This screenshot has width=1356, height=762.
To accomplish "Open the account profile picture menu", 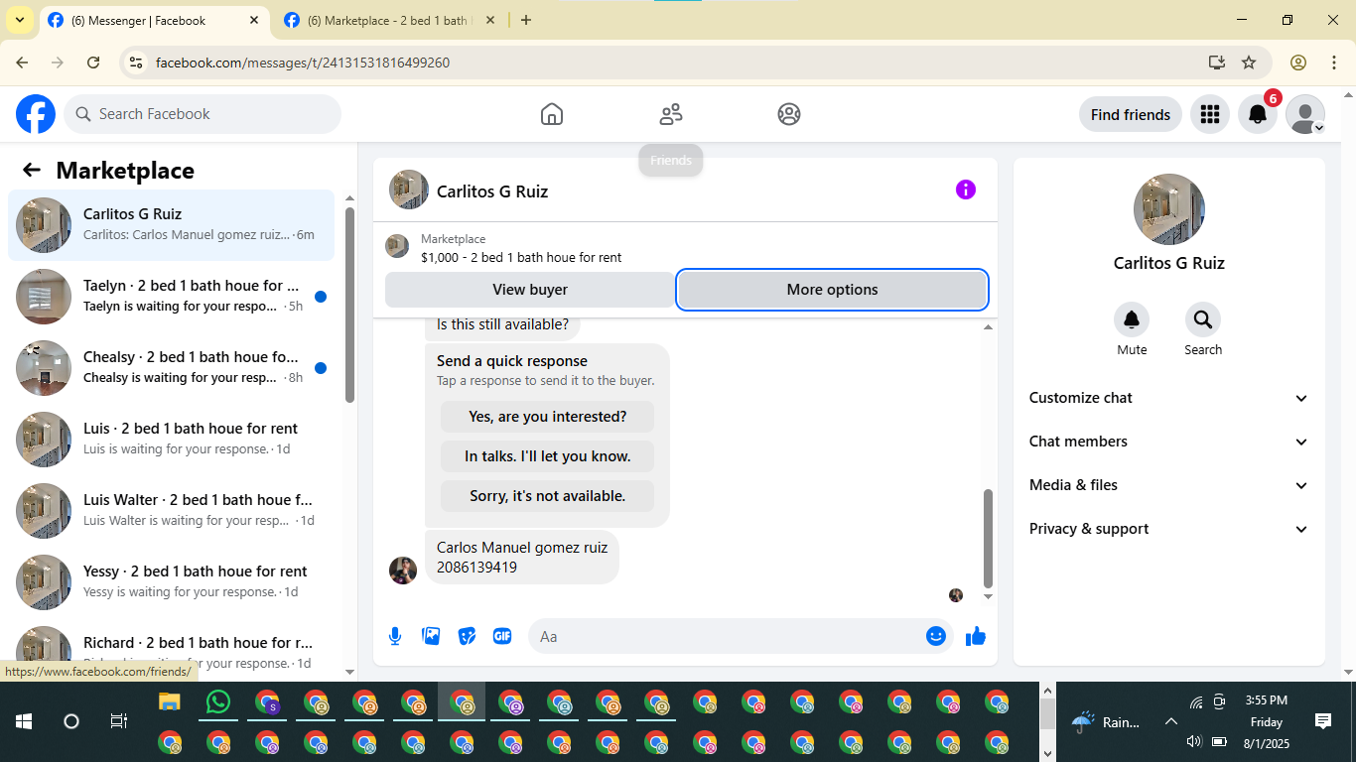I will pos(1305,114).
